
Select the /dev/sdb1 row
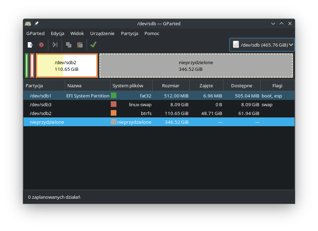pos(159,96)
